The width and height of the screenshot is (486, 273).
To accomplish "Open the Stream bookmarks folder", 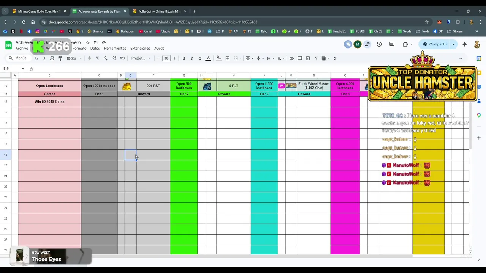I will click(455, 31).
